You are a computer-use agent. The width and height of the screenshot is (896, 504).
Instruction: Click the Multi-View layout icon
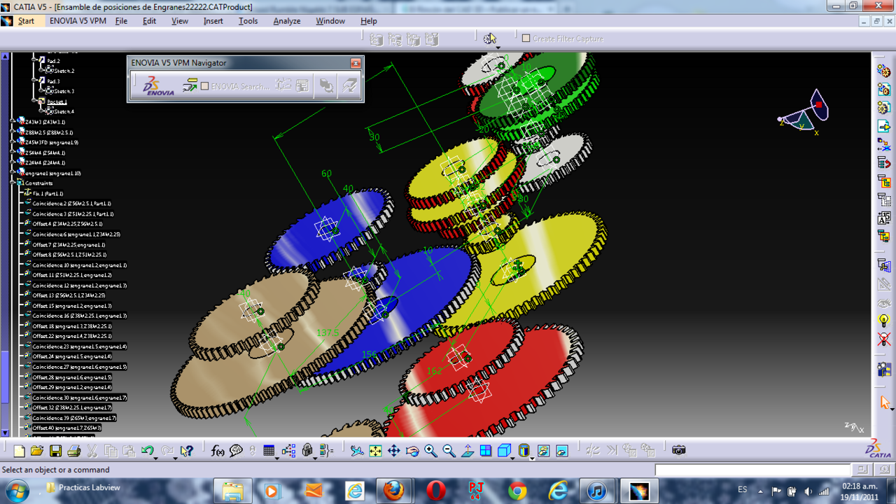pyautogui.click(x=486, y=451)
